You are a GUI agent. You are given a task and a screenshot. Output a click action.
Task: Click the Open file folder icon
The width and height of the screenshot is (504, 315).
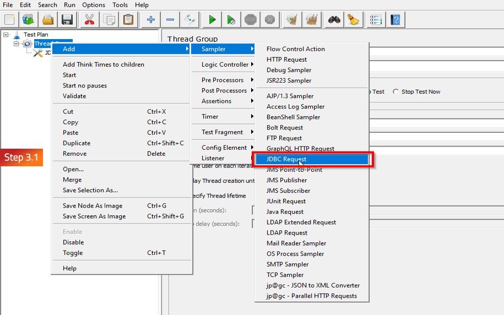click(48, 20)
